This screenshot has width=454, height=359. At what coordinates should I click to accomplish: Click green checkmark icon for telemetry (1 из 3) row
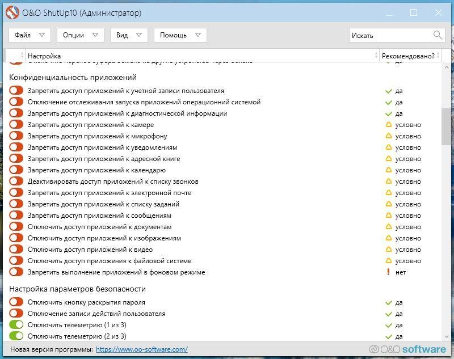click(389, 325)
